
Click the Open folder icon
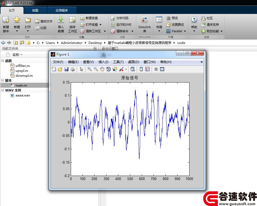pyautogui.click(x=28, y=20)
